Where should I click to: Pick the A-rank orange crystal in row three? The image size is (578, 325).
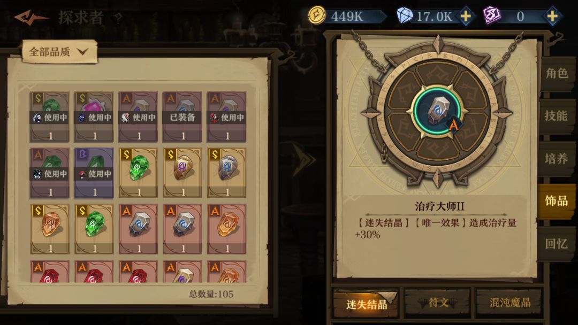tap(226, 229)
